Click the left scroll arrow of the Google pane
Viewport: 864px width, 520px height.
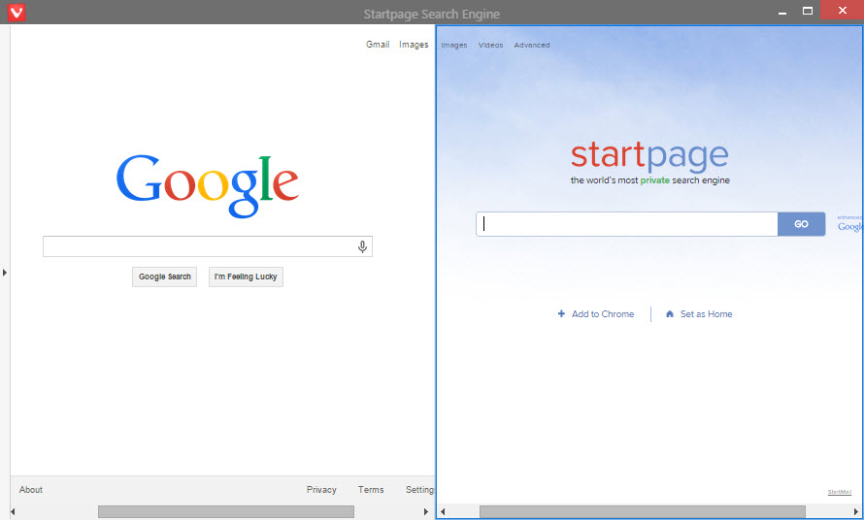14,511
